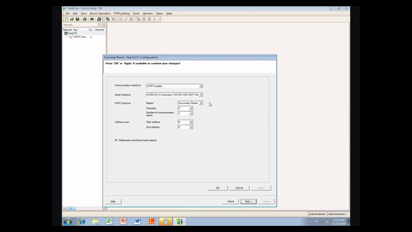The width and height of the screenshot is (412, 232).
Task: Open the File menu
Action: (x=68, y=14)
